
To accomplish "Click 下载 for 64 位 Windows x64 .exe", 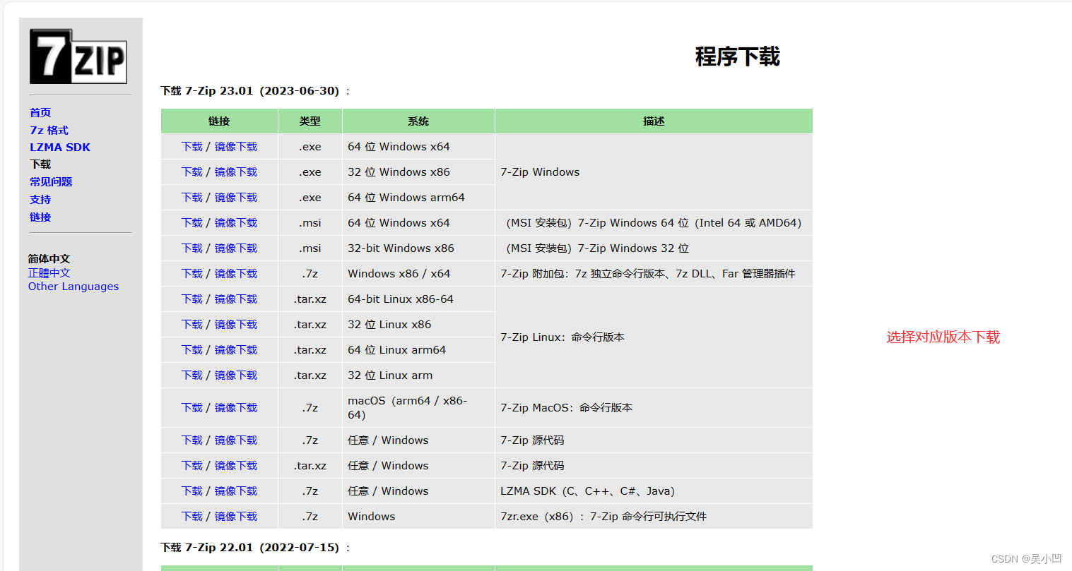I will pyautogui.click(x=192, y=146).
